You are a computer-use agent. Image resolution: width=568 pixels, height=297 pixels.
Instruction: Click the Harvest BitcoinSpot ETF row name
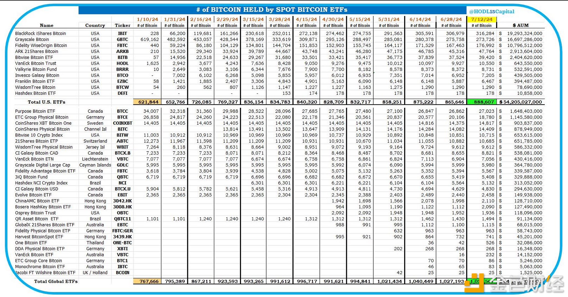(x=39, y=237)
